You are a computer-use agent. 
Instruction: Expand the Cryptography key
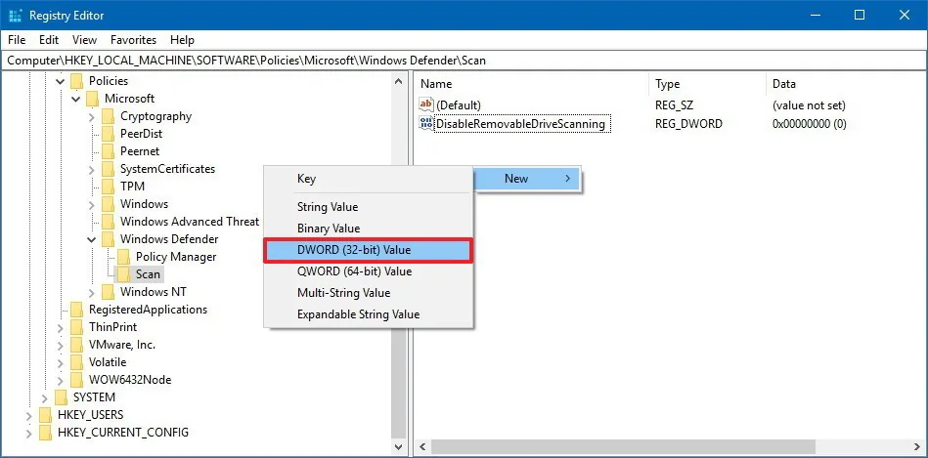91,116
